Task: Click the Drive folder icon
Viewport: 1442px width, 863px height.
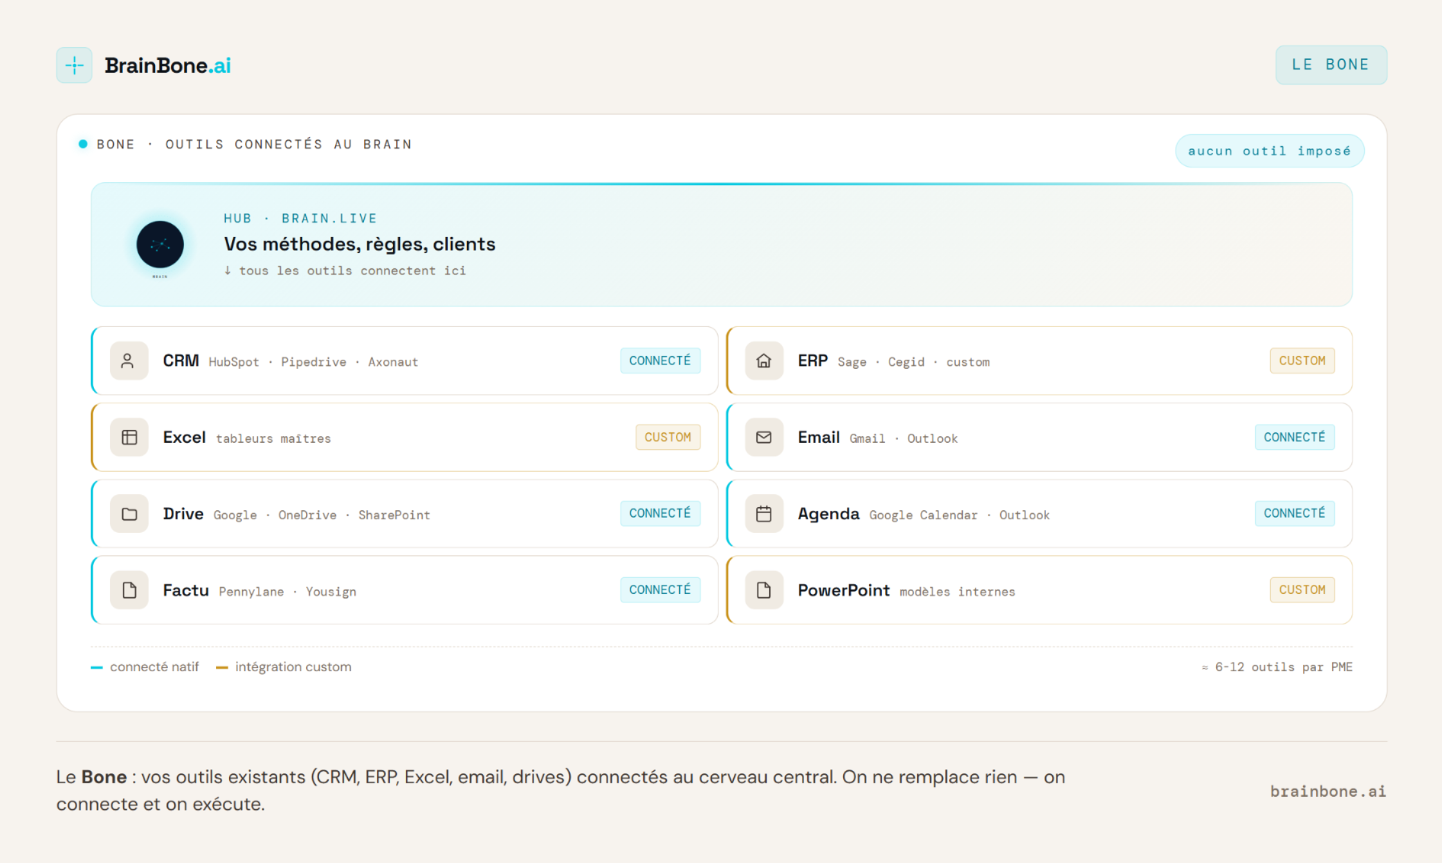Action: click(x=129, y=514)
